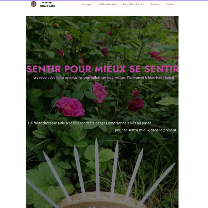
Task: Navigate to the Plantes page
Action: [x=155, y=5]
